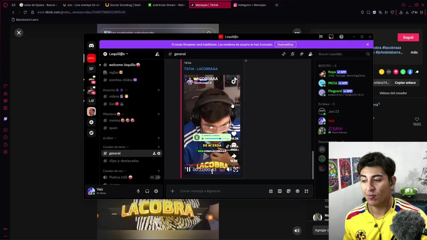
Task: Pause the embedded TikTok video
Action: pyautogui.click(x=188, y=169)
